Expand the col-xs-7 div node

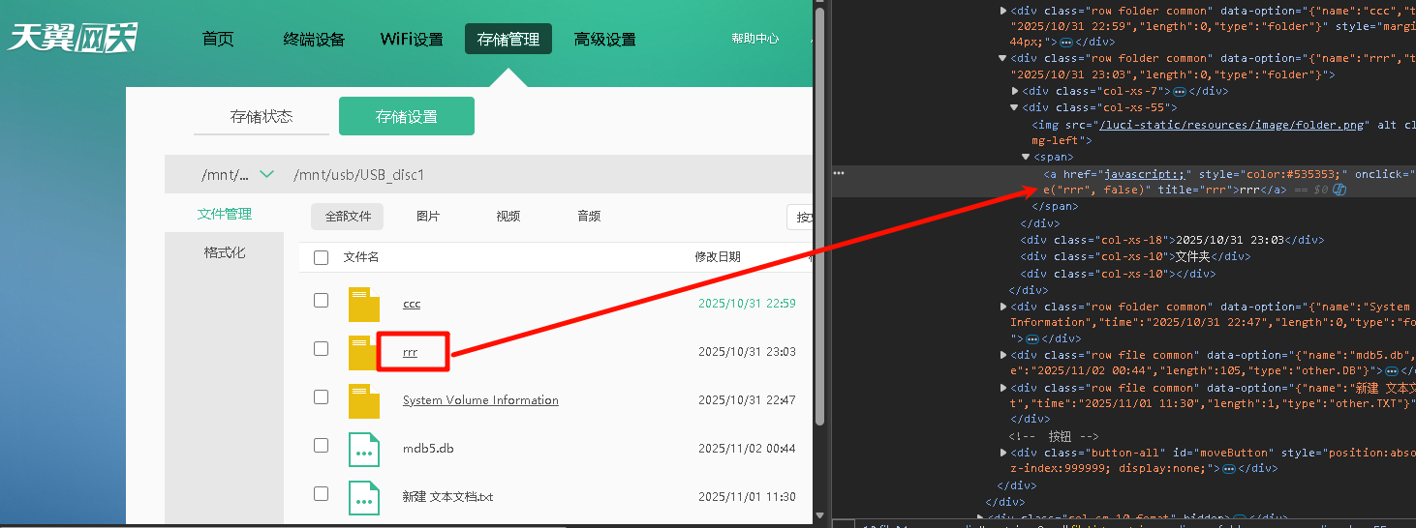pos(1015,91)
